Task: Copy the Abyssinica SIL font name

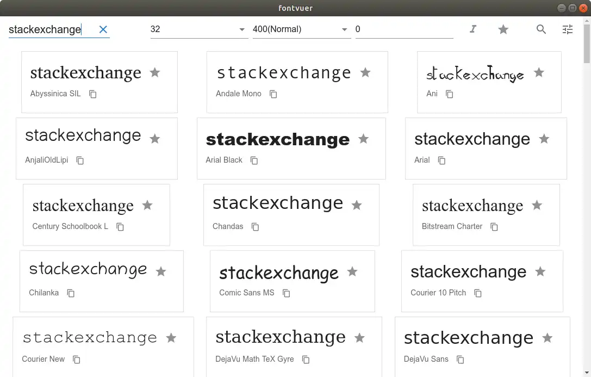Action: [93, 94]
